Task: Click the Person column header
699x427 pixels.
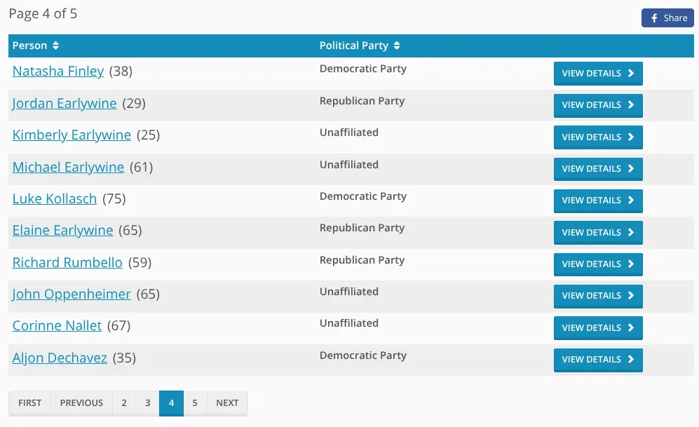Action: tap(30, 46)
